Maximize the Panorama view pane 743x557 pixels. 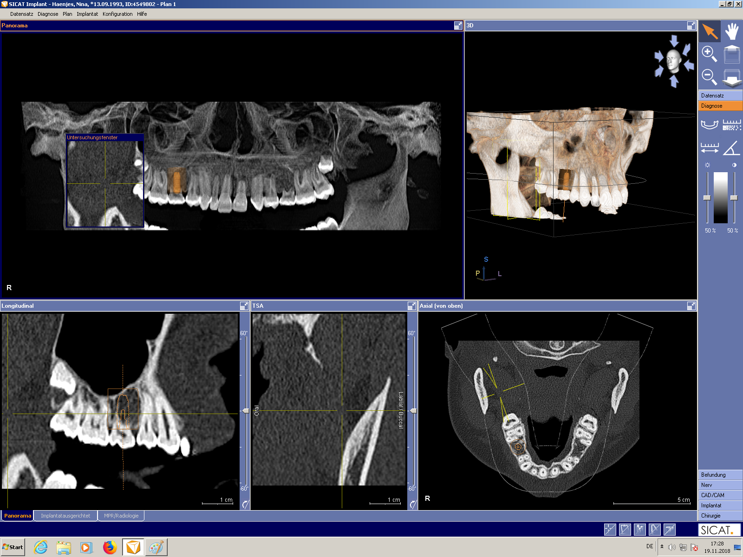tap(458, 26)
